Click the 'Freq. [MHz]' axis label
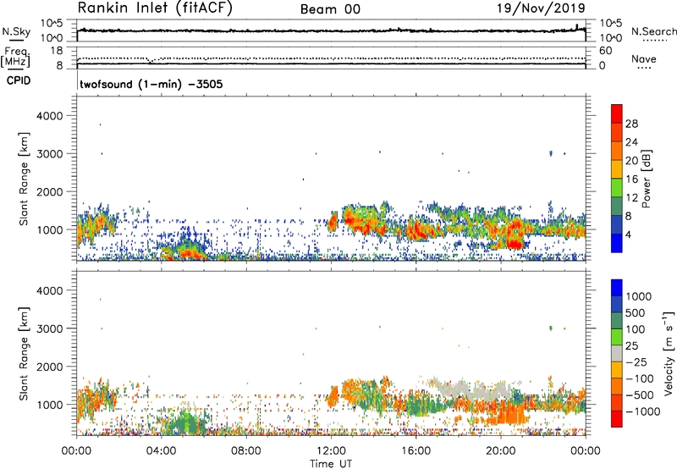The width and height of the screenshot is (677, 469). click(x=15, y=58)
